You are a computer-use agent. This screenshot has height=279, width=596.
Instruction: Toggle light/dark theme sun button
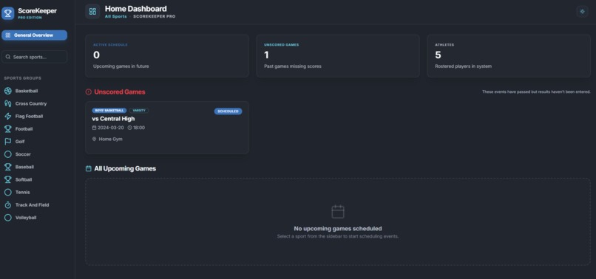tap(582, 12)
